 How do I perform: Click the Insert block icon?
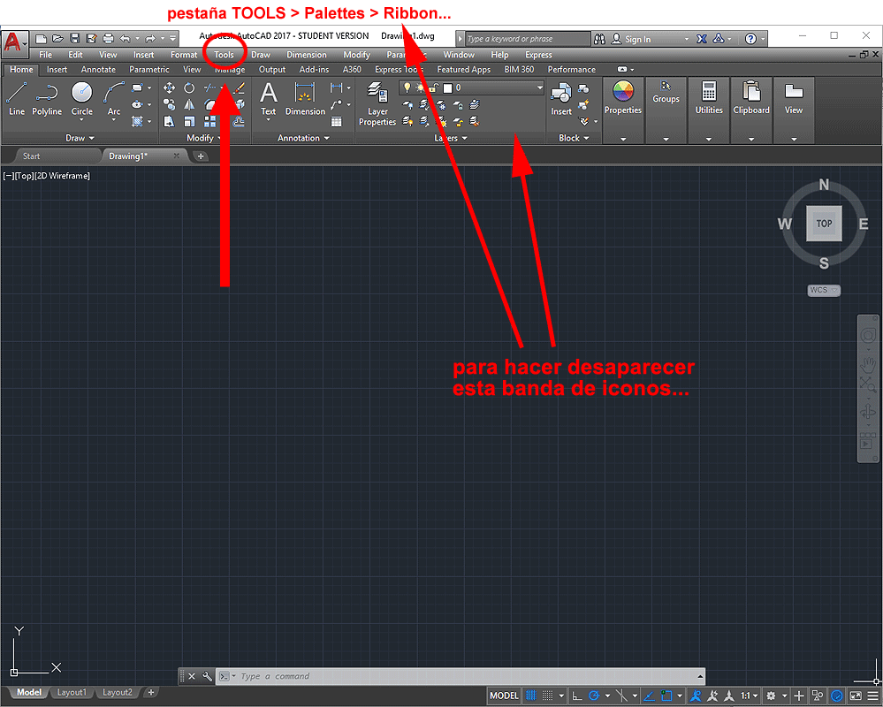point(561,99)
